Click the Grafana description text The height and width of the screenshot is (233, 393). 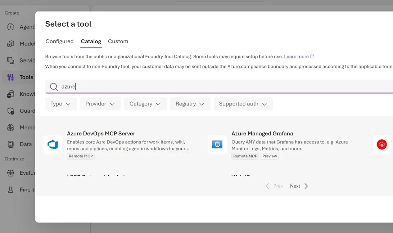[x=290, y=145]
